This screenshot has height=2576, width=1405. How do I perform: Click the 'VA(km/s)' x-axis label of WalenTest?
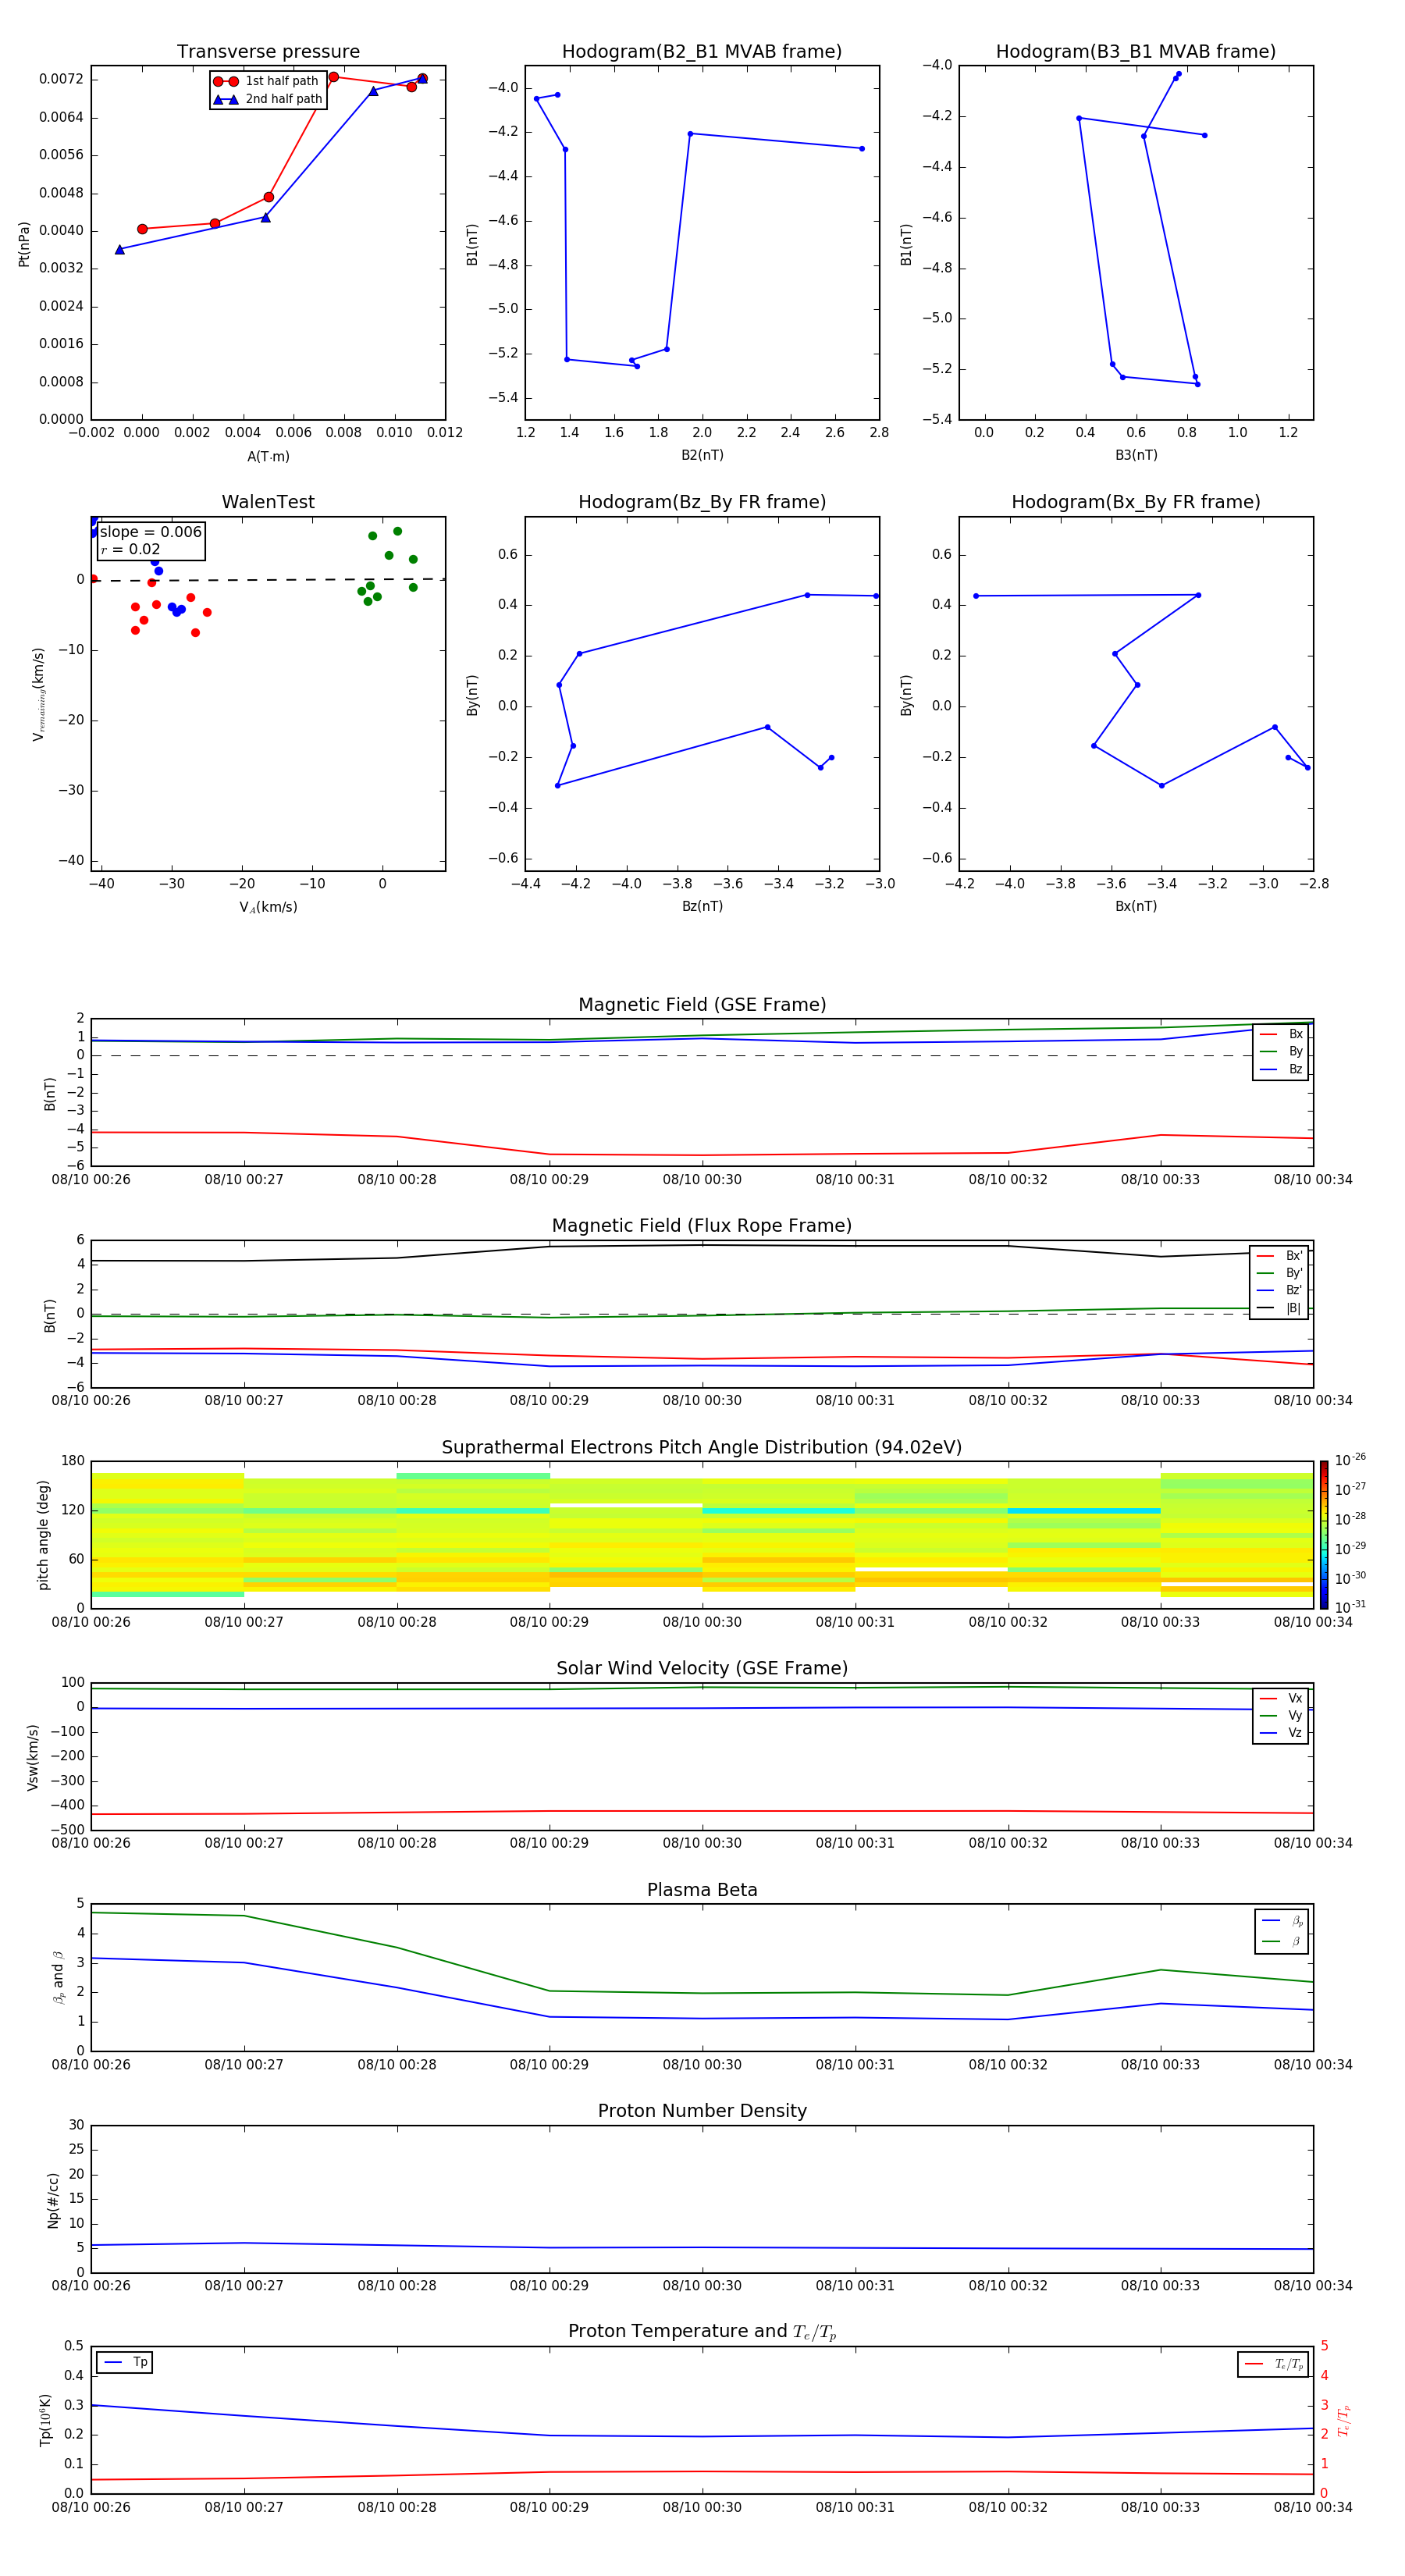click(x=268, y=907)
